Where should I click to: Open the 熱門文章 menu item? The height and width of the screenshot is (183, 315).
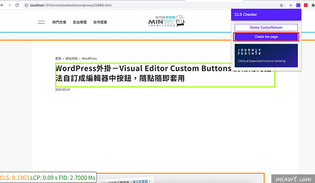(59, 22)
